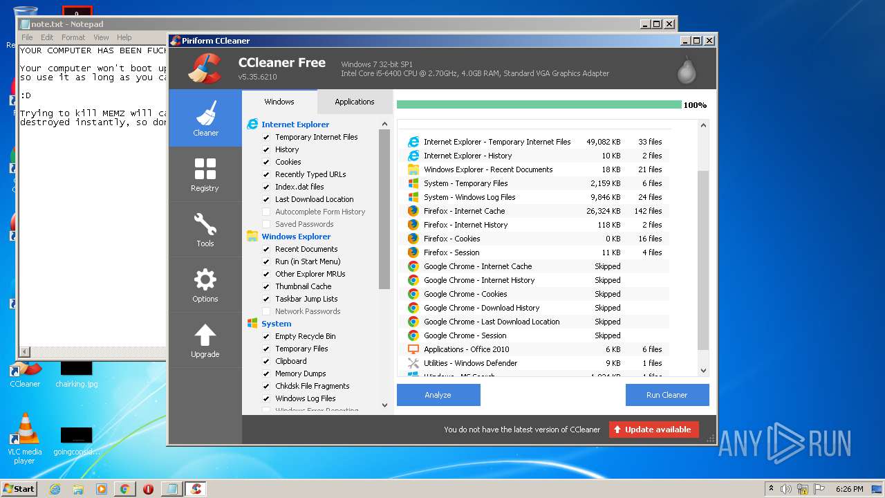Screen dimensions: 885x498
Task: Open Notepad Format menu
Action: pyautogui.click(x=73, y=37)
